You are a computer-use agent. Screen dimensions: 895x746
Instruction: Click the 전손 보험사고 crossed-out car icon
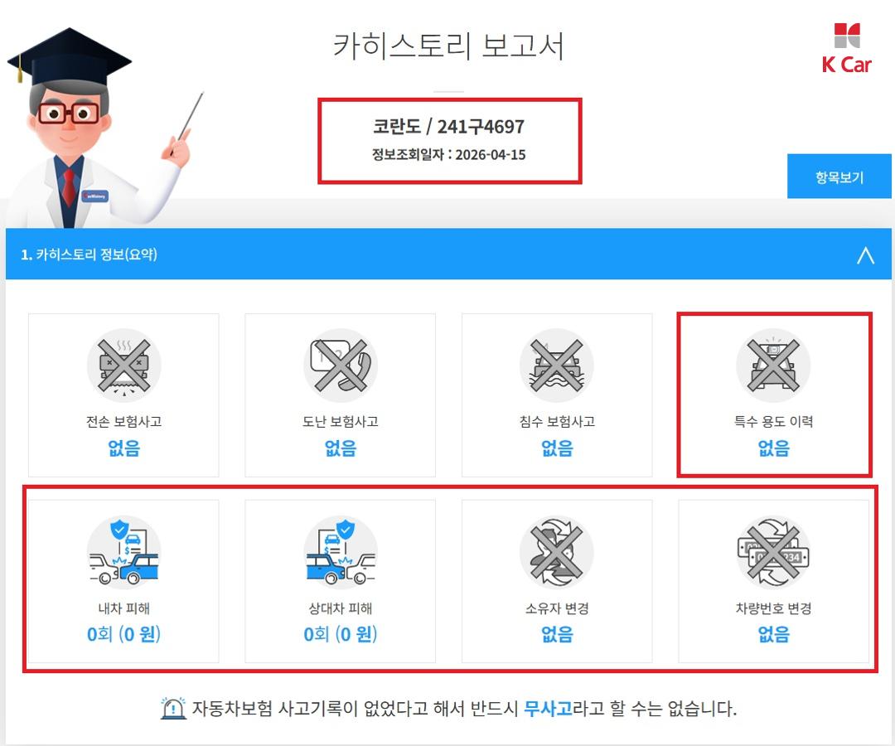(123, 366)
